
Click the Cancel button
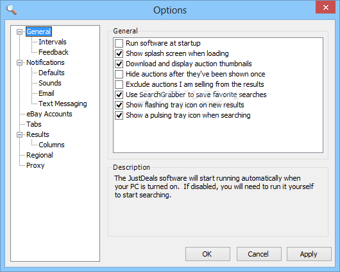tap(259, 254)
